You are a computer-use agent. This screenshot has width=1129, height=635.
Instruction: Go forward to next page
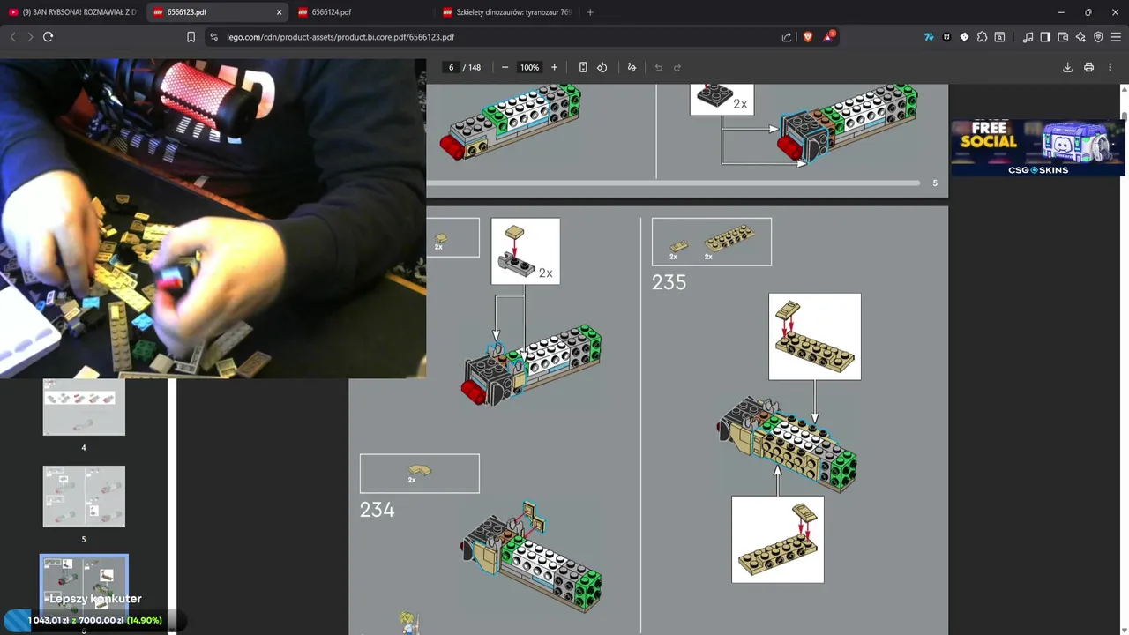tap(30, 37)
